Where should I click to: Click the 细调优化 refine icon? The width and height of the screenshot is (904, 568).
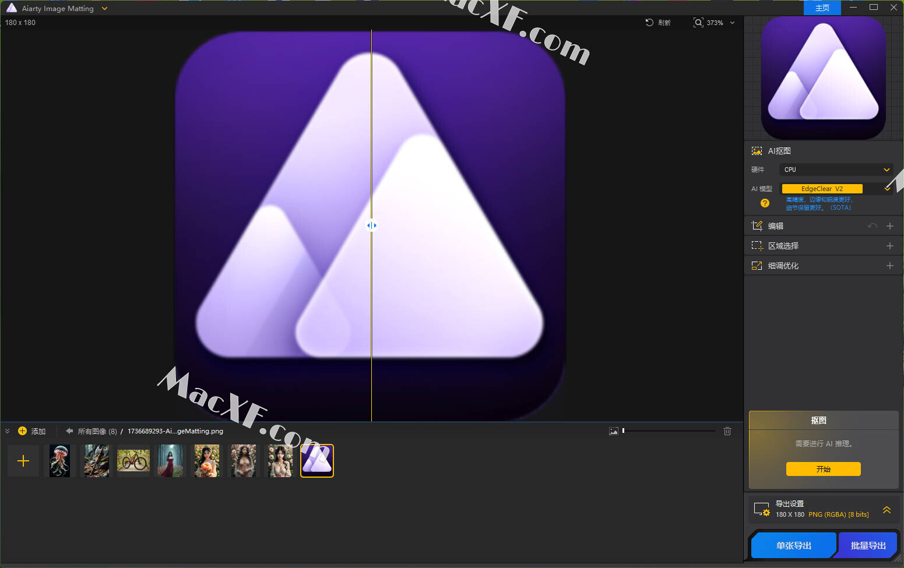[757, 266]
